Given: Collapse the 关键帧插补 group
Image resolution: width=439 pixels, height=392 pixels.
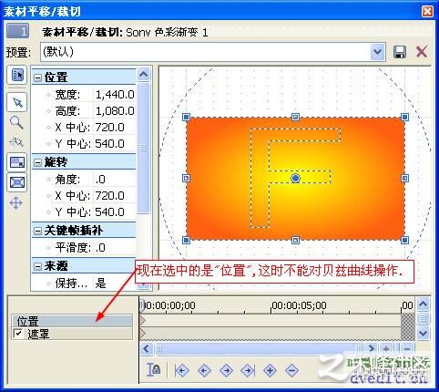Looking at the screenshot, I should tap(37, 231).
